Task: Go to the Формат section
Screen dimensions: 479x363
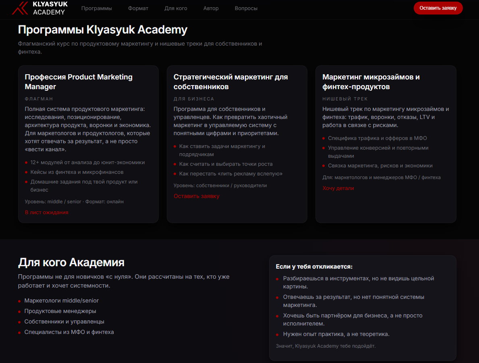Action: tap(138, 8)
